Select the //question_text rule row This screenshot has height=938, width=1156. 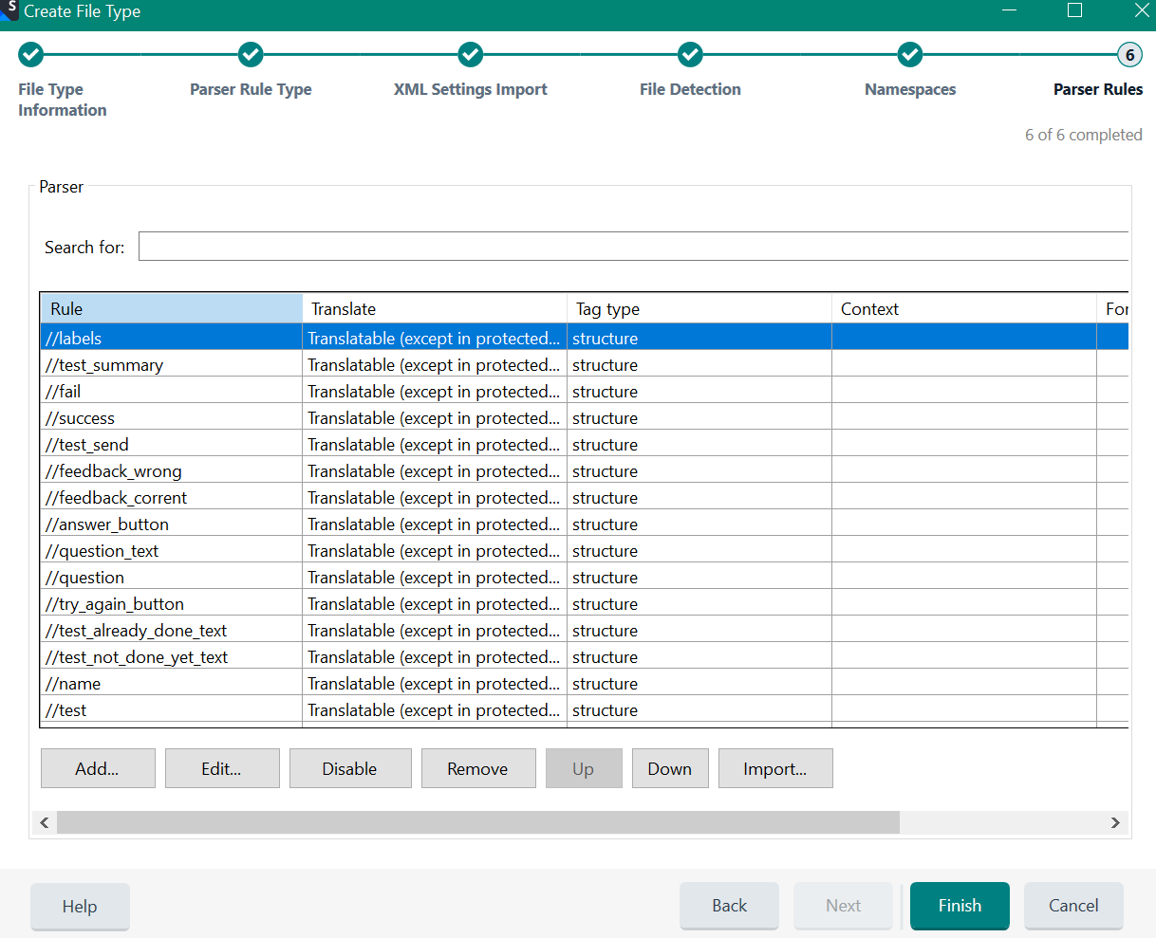585,551
